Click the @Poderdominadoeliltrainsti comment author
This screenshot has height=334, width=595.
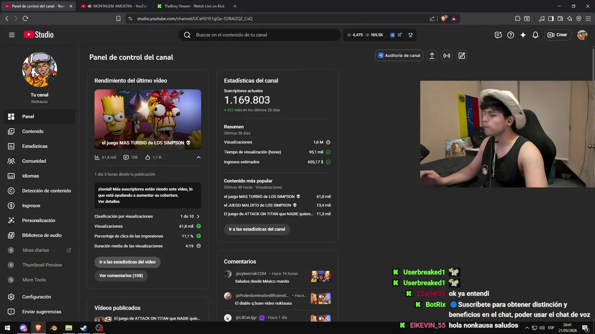click(262, 295)
